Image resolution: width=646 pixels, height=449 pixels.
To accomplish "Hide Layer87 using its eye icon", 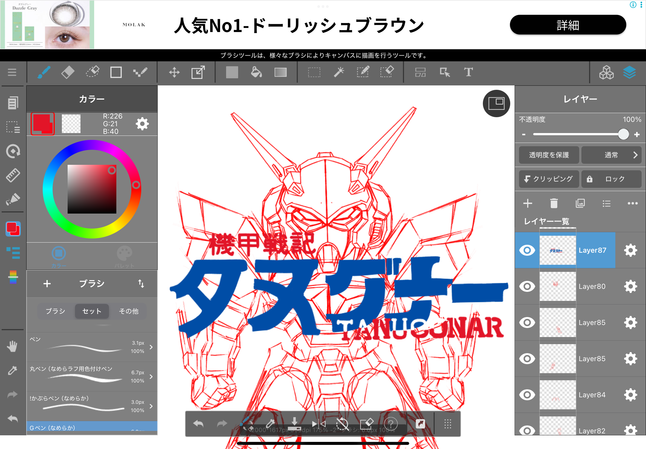I will tap(527, 250).
